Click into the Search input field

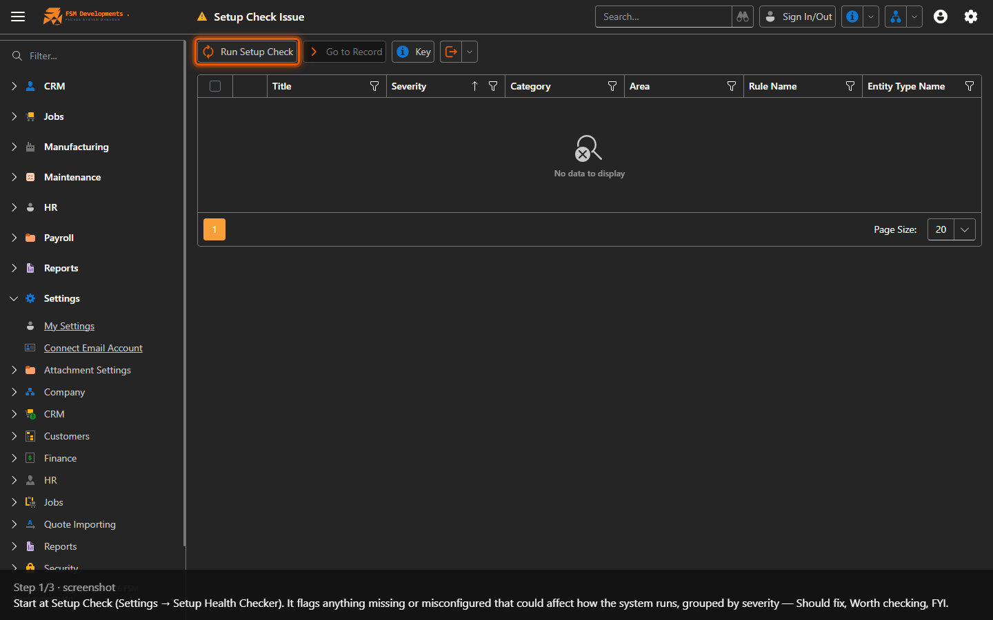(663, 17)
